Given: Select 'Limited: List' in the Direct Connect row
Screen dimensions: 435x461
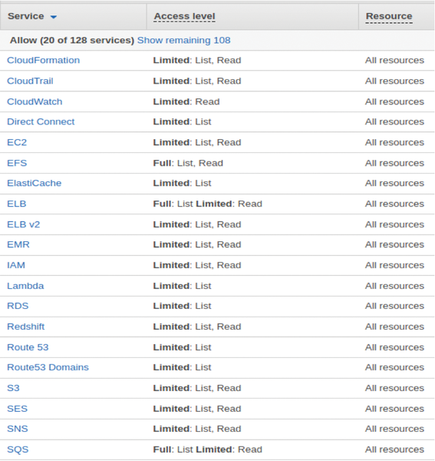Looking at the screenshot, I should coord(182,121).
